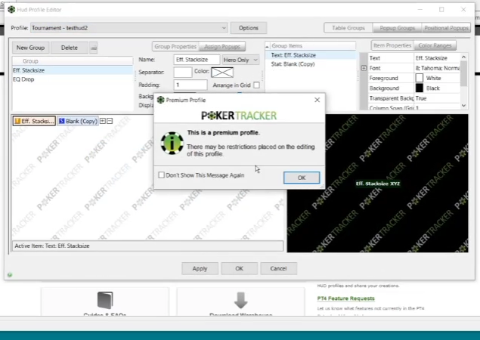
Task: Click OK in Premium Profile dialog
Action: 302,178
